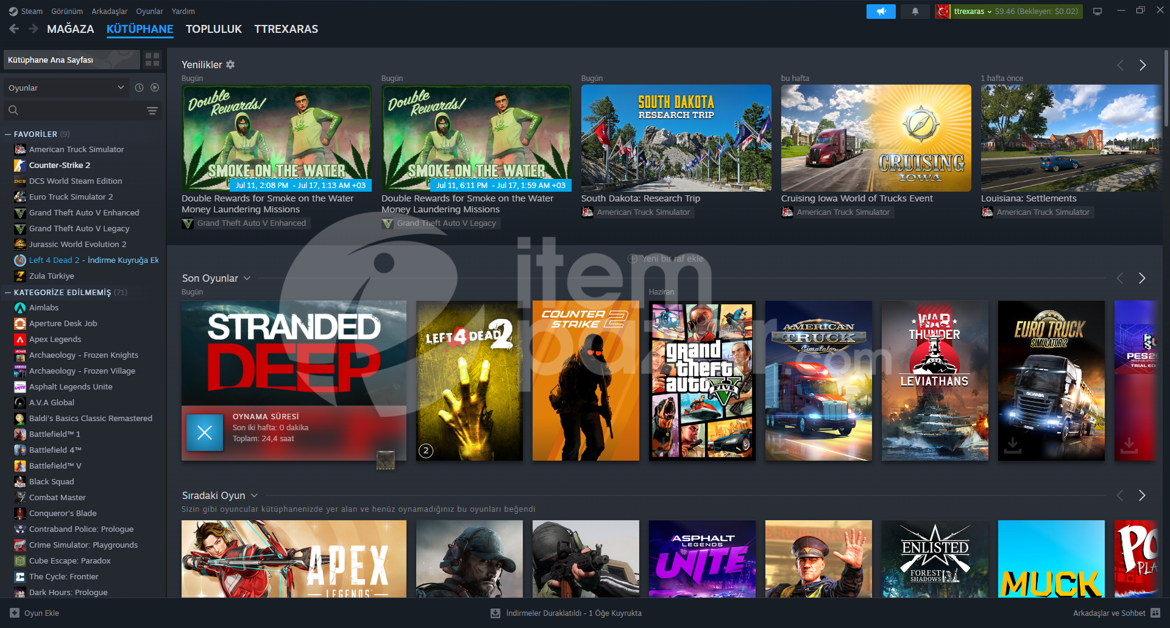Open friends and chat icon
The width and height of the screenshot is (1170, 628).
coord(1155,613)
